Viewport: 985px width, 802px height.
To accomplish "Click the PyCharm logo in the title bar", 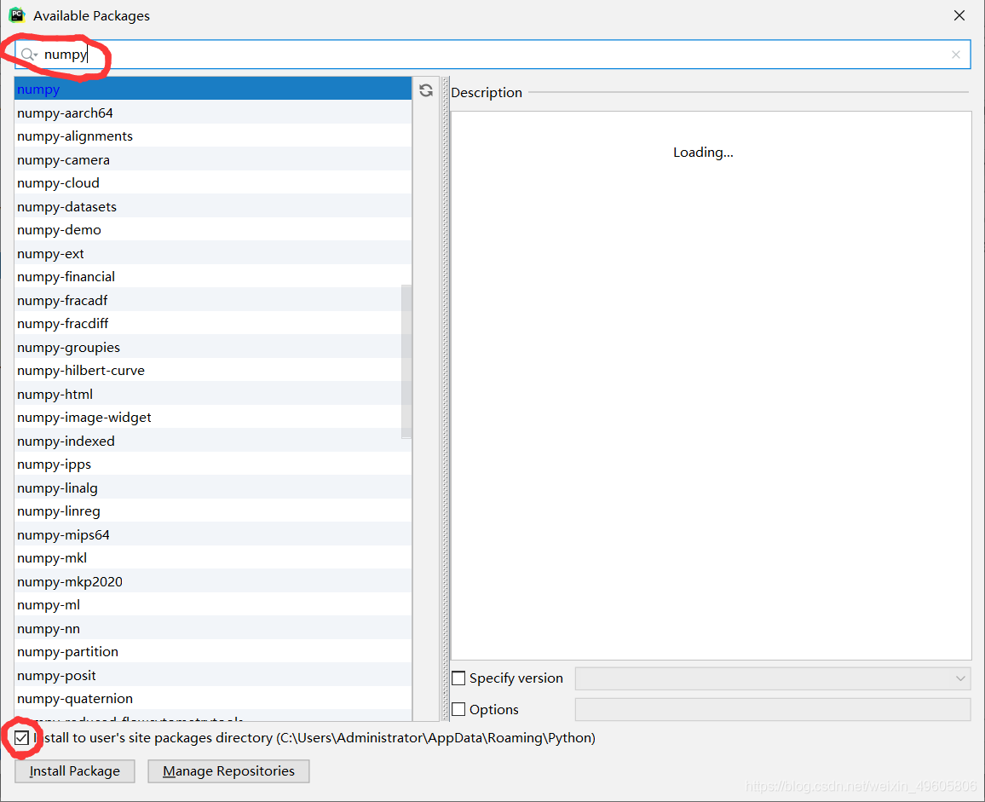I will (17, 15).
